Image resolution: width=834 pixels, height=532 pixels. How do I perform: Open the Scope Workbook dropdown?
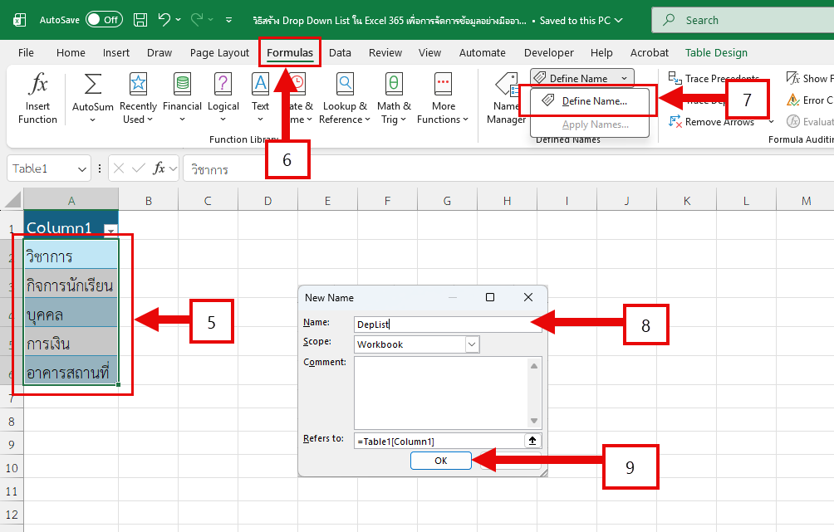pos(472,344)
